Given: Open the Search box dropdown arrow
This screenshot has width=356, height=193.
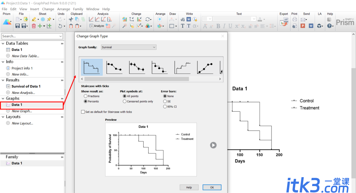Looking at the screenshot, I should pos(60,36).
